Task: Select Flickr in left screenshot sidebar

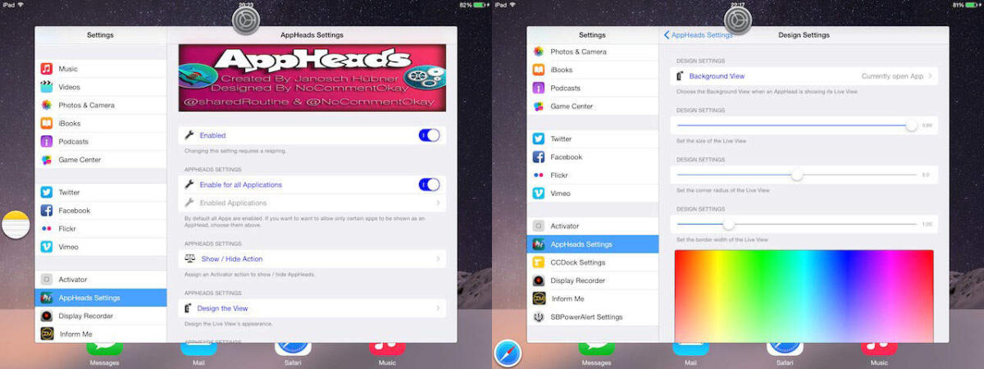Action: tap(100, 228)
